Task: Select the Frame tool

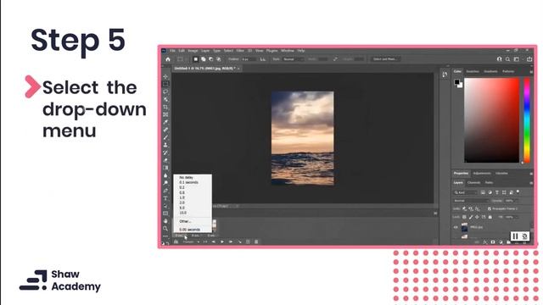Action: (165, 114)
